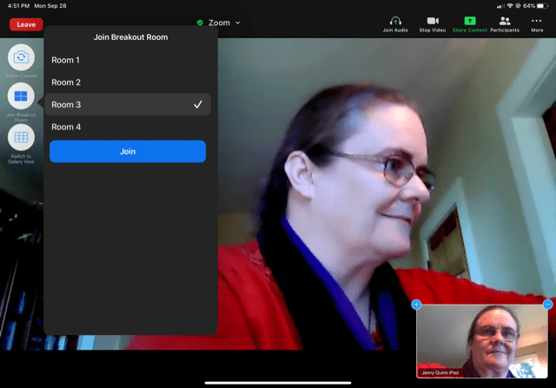Click the red Leave button
Screen dimensions: 556x388
coord(26,24)
